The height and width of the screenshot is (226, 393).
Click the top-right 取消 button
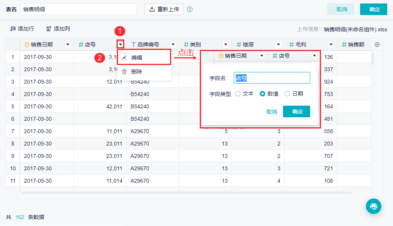point(341,10)
